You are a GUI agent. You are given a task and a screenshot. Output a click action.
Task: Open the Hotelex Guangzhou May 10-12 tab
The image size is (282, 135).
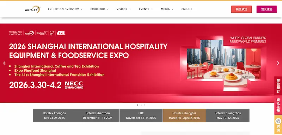click(228, 115)
